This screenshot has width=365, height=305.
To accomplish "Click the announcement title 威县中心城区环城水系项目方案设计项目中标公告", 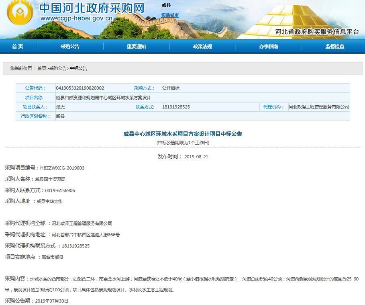I will pos(183,134).
